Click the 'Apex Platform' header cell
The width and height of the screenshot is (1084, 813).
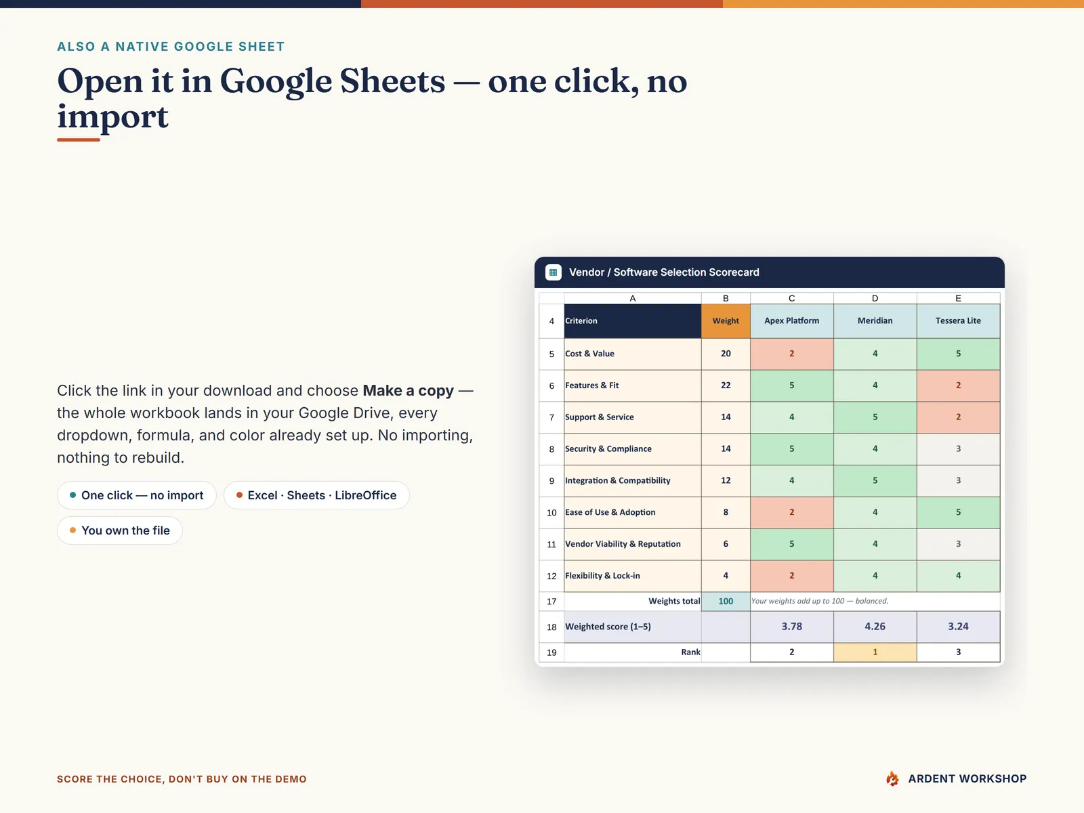pyautogui.click(x=792, y=321)
